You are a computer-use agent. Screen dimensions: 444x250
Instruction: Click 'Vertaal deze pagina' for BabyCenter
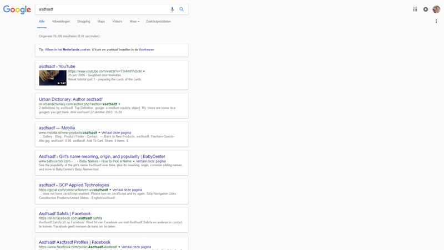tap(151, 161)
